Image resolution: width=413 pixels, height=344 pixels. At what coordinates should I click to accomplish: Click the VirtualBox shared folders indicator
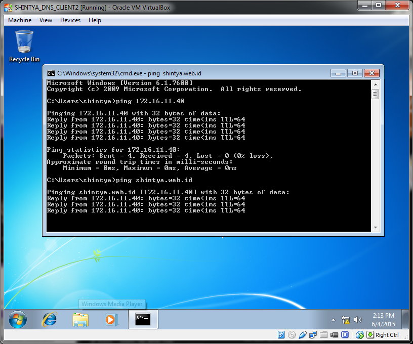pos(323,335)
